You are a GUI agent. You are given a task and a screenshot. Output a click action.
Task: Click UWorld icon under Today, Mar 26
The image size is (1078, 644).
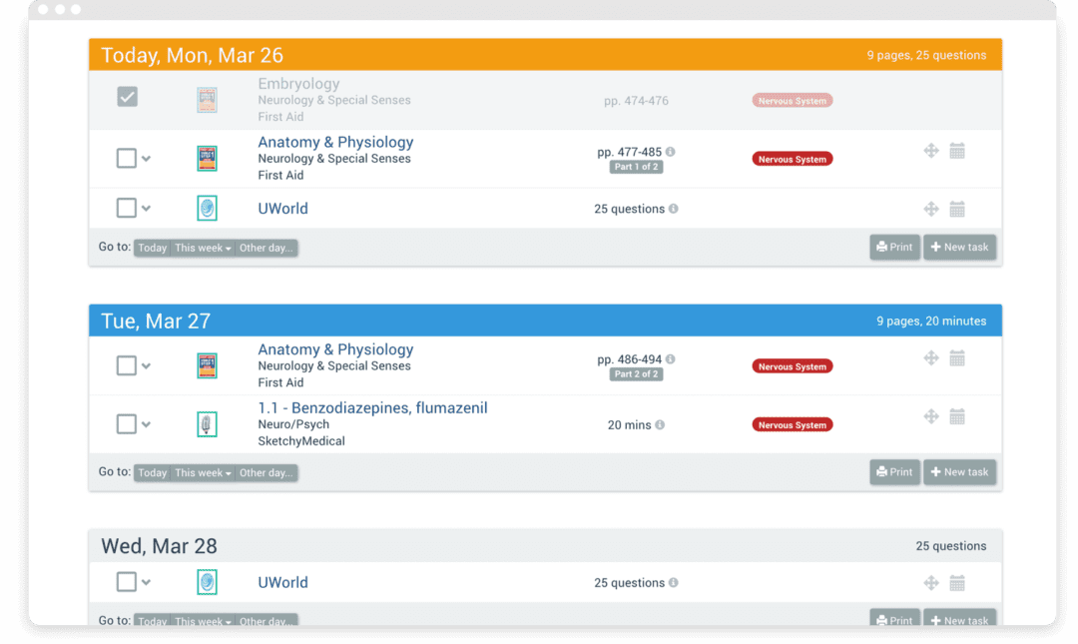207,209
